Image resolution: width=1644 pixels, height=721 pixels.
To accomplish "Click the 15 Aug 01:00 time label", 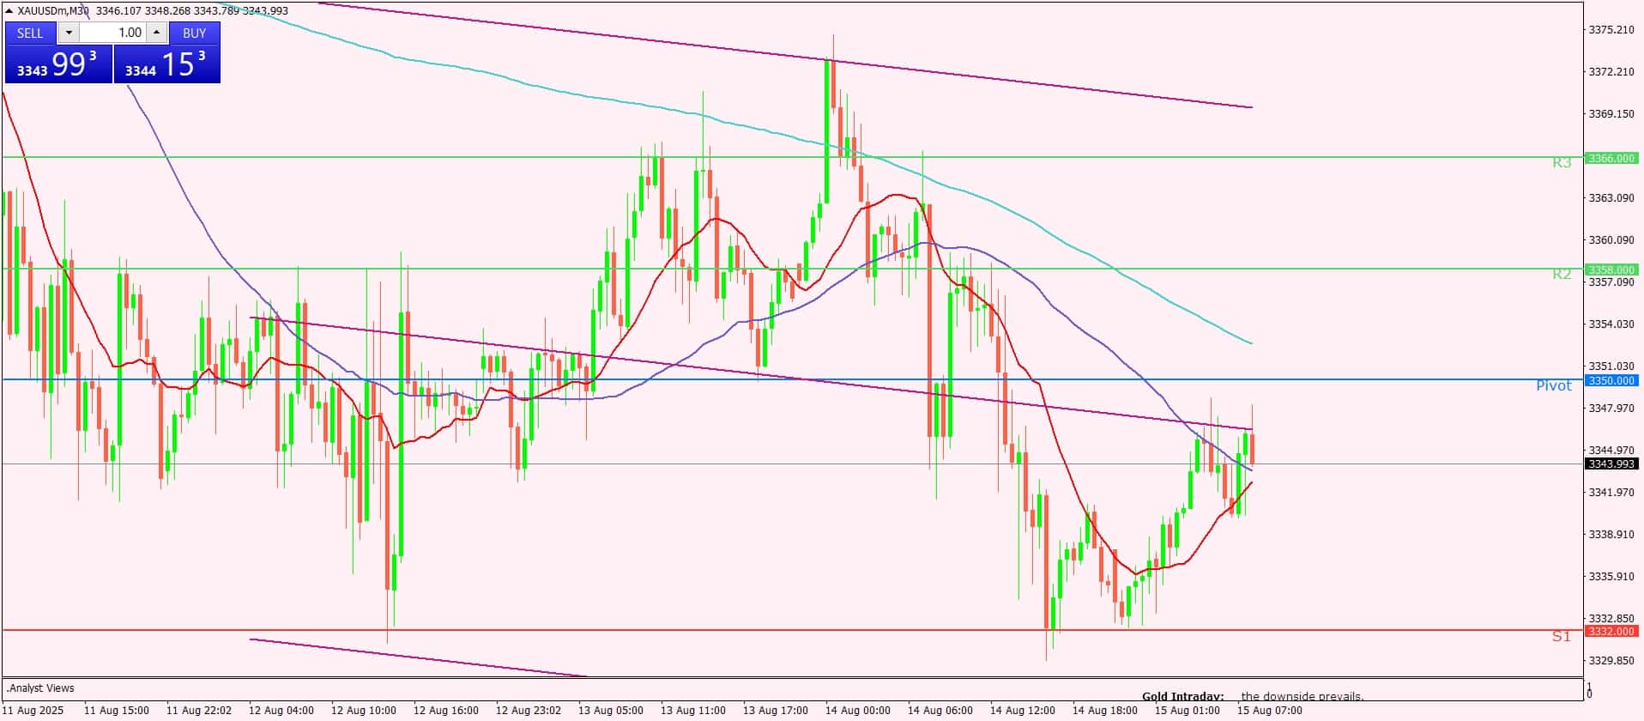I will pos(1188,710).
